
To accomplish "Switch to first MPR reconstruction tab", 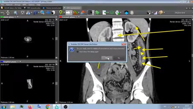I will coord(33,8).
